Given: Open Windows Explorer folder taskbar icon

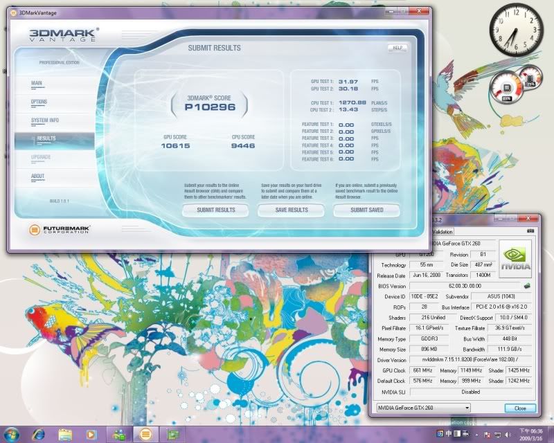Looking at the screenshot, I should tap(65, 434).
